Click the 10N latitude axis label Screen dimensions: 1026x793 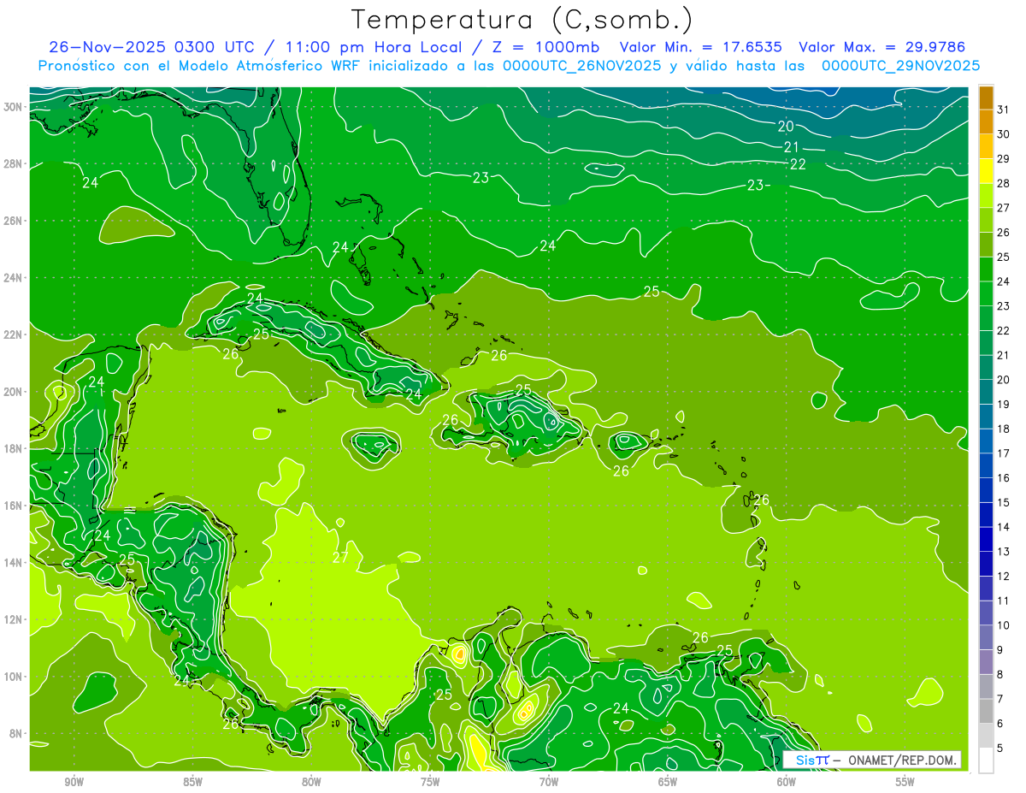click(13, 677)
